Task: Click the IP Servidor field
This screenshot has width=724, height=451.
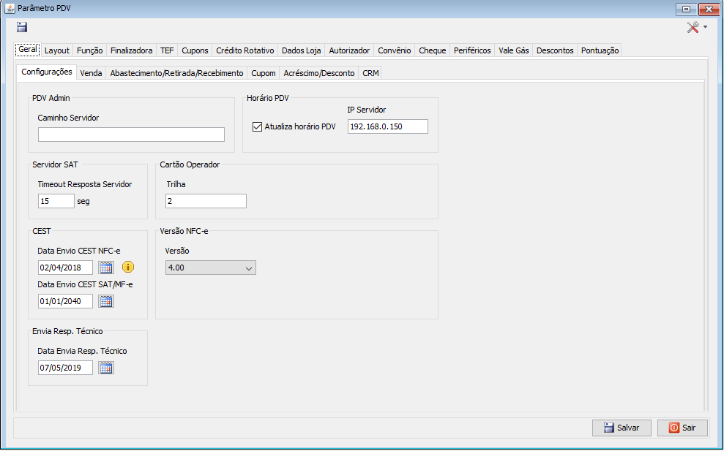Action: click(388, 126)
